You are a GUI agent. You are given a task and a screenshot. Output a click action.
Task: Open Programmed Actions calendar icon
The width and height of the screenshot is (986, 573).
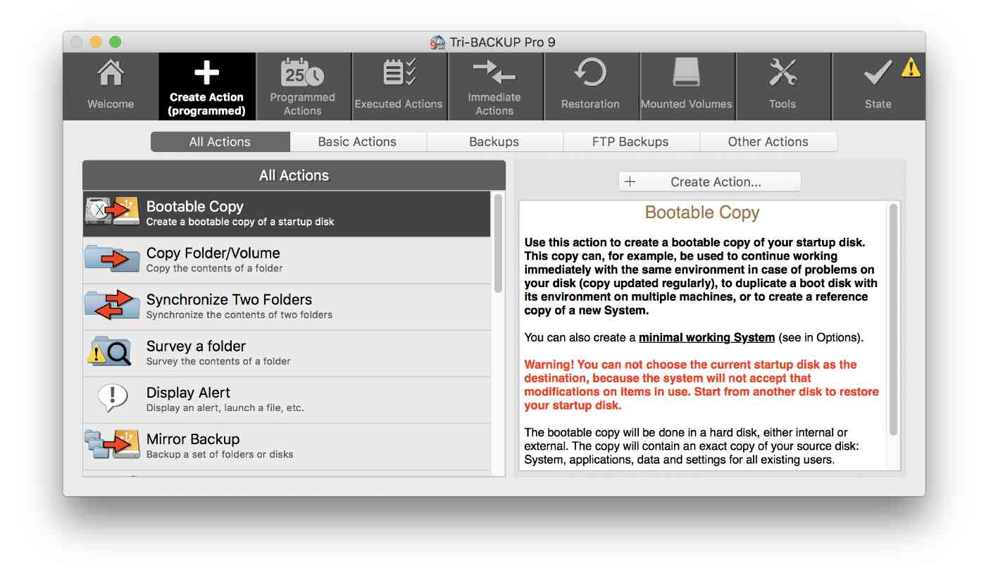click(302, 72)
